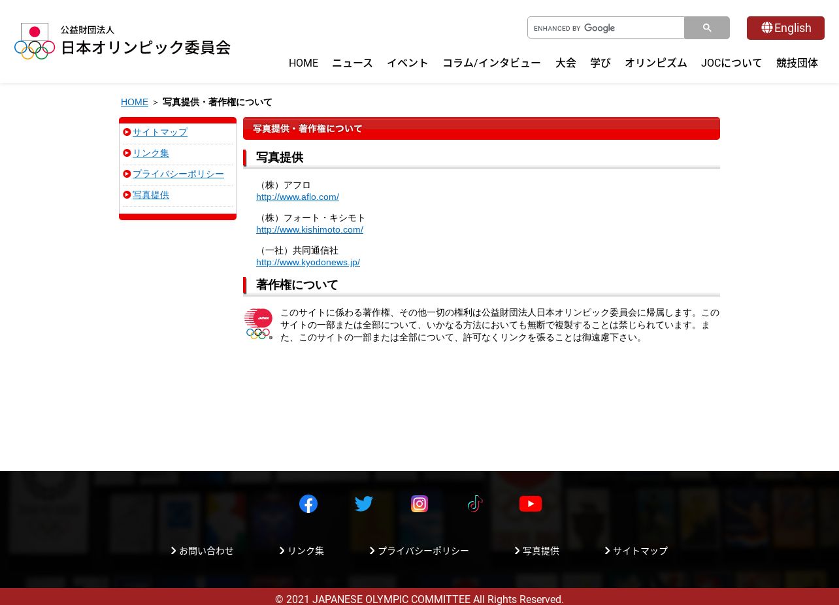This screenshot has width=839, height=605.
Task: Click the HOME breadcrumb link
Action: click(x=135, y=102)
